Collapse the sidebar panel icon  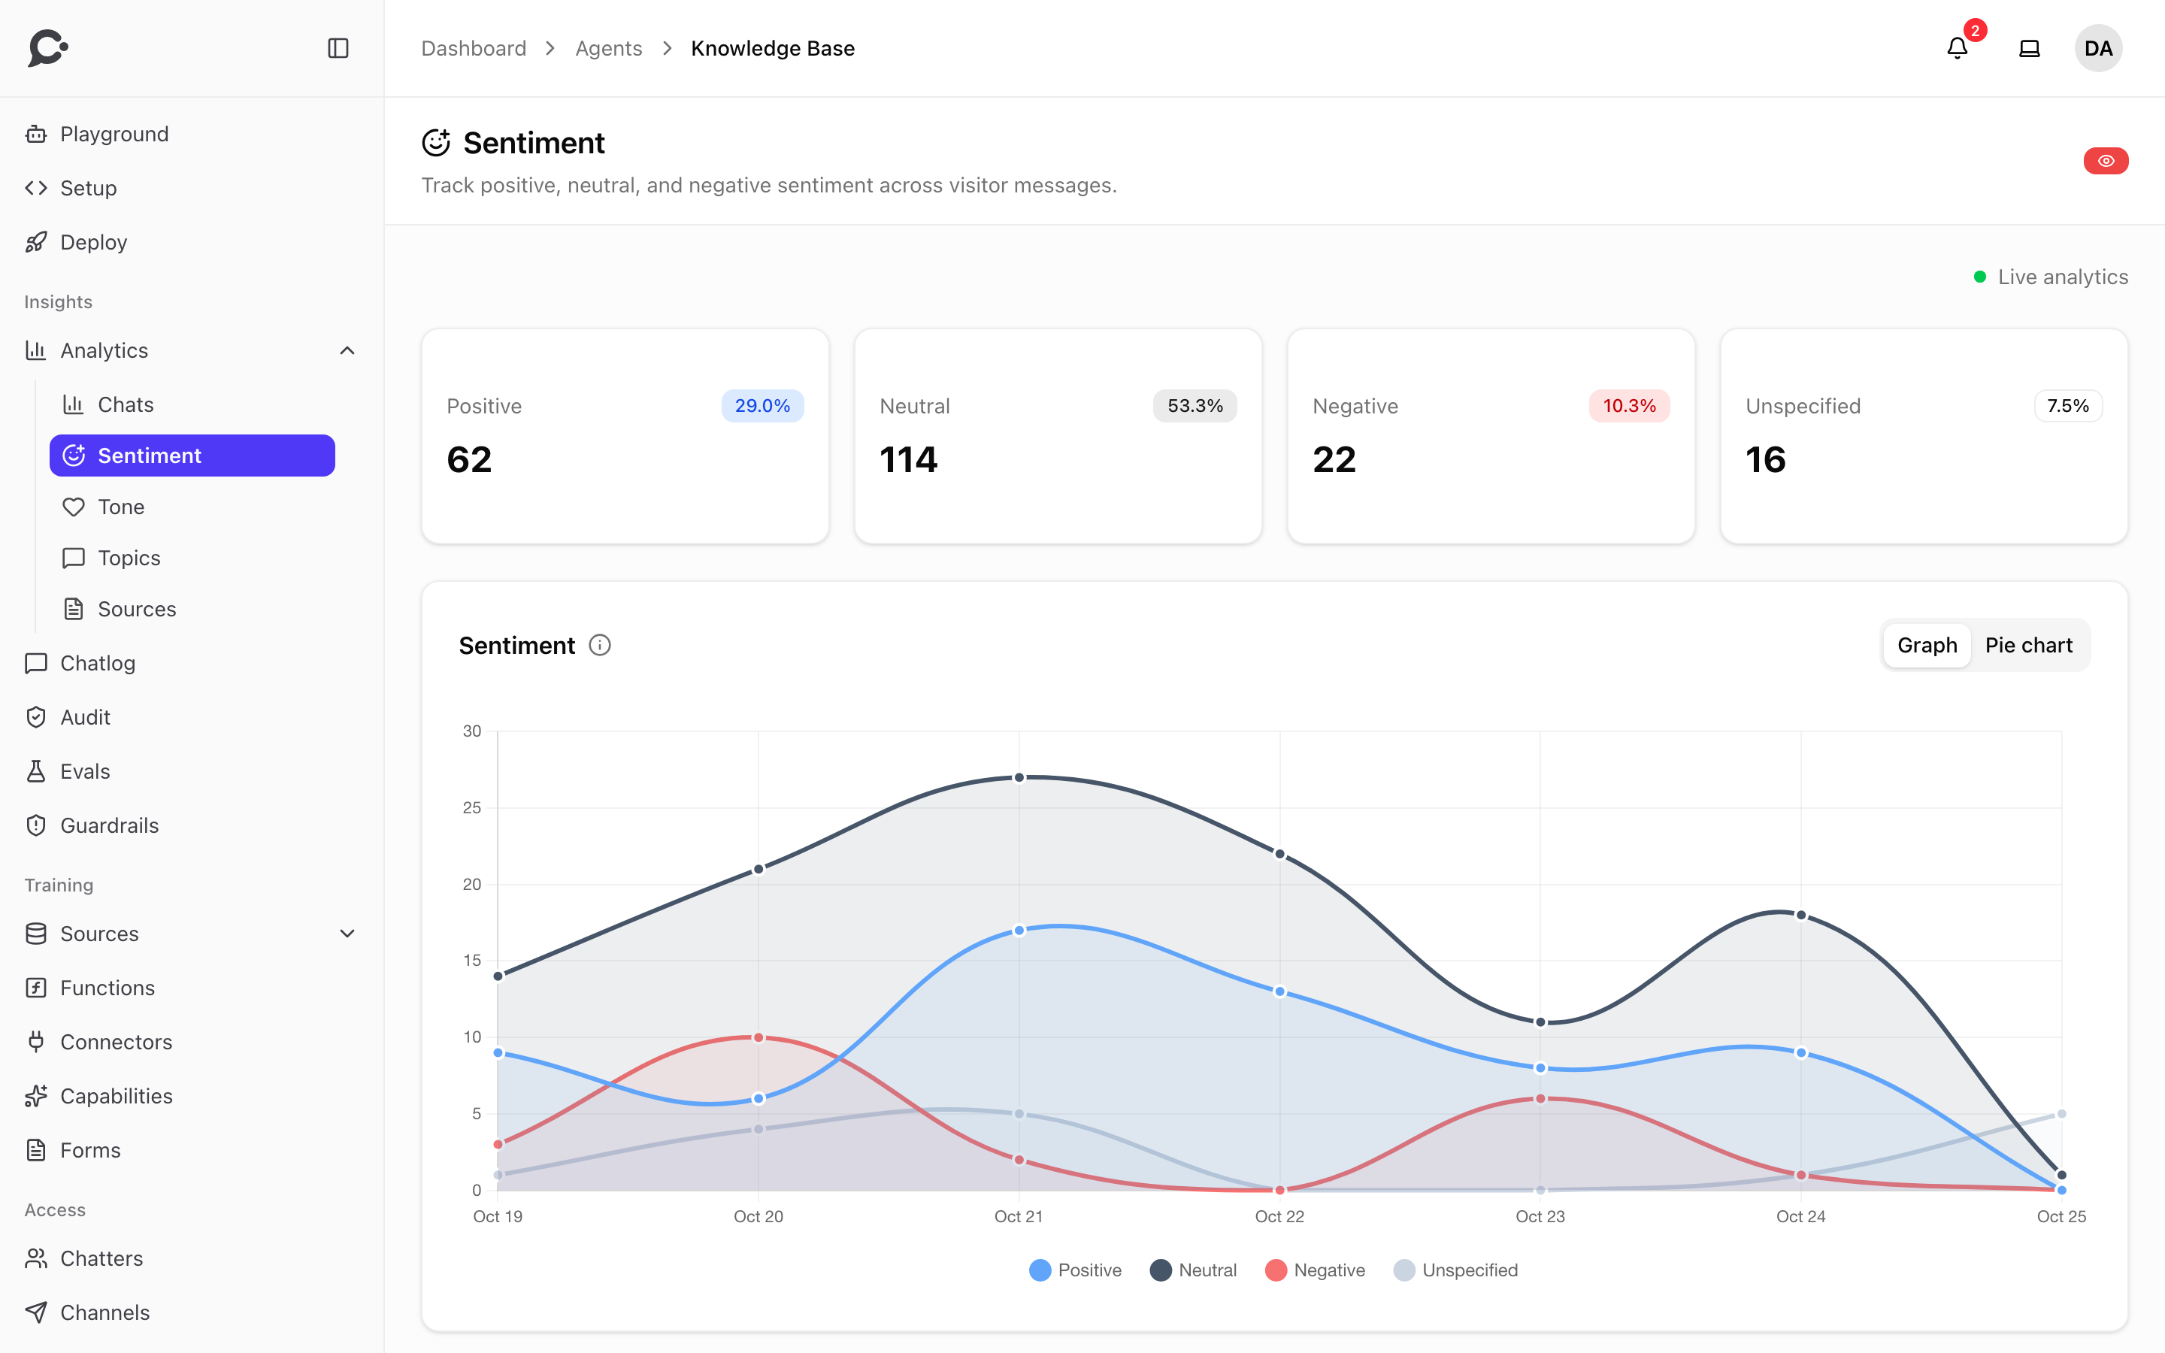pos(338,48)
